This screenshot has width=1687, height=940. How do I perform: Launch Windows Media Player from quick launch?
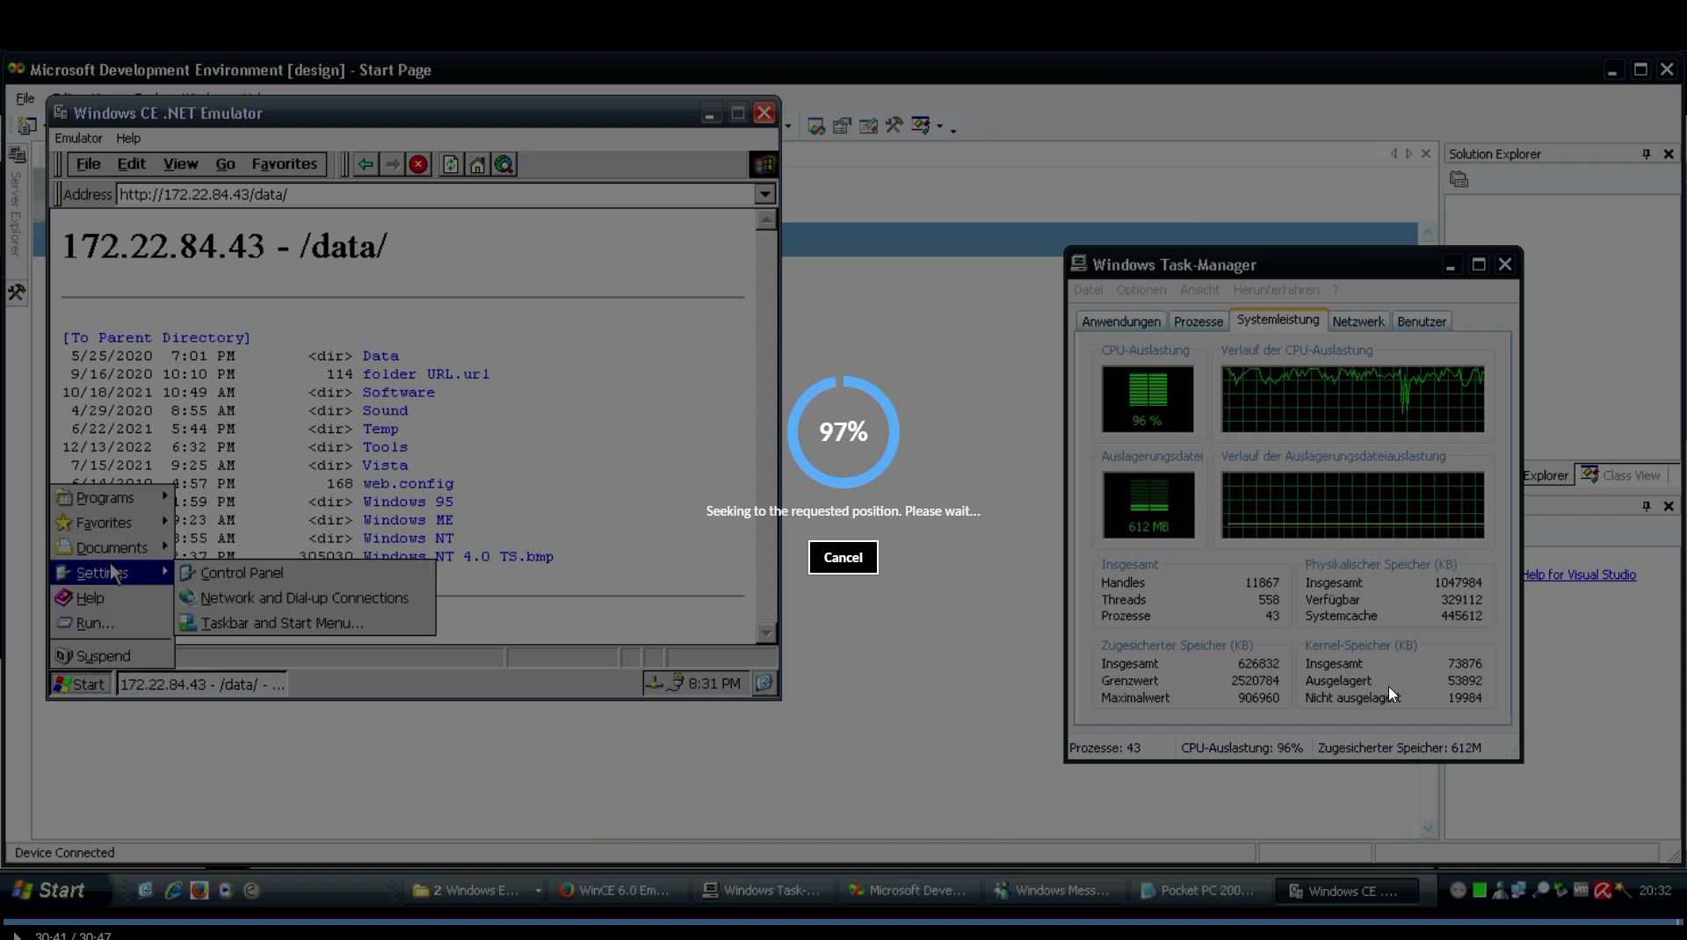[226, 890]
